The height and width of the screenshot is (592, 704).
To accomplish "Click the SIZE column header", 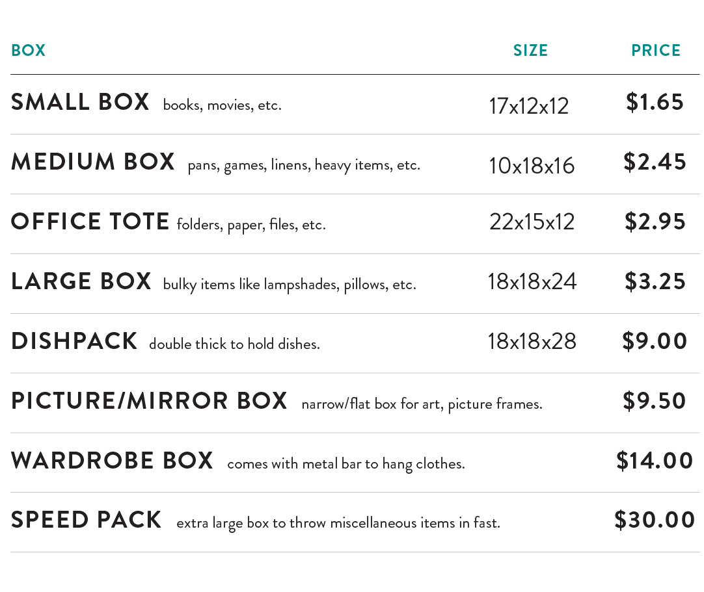I will point(530,50).
